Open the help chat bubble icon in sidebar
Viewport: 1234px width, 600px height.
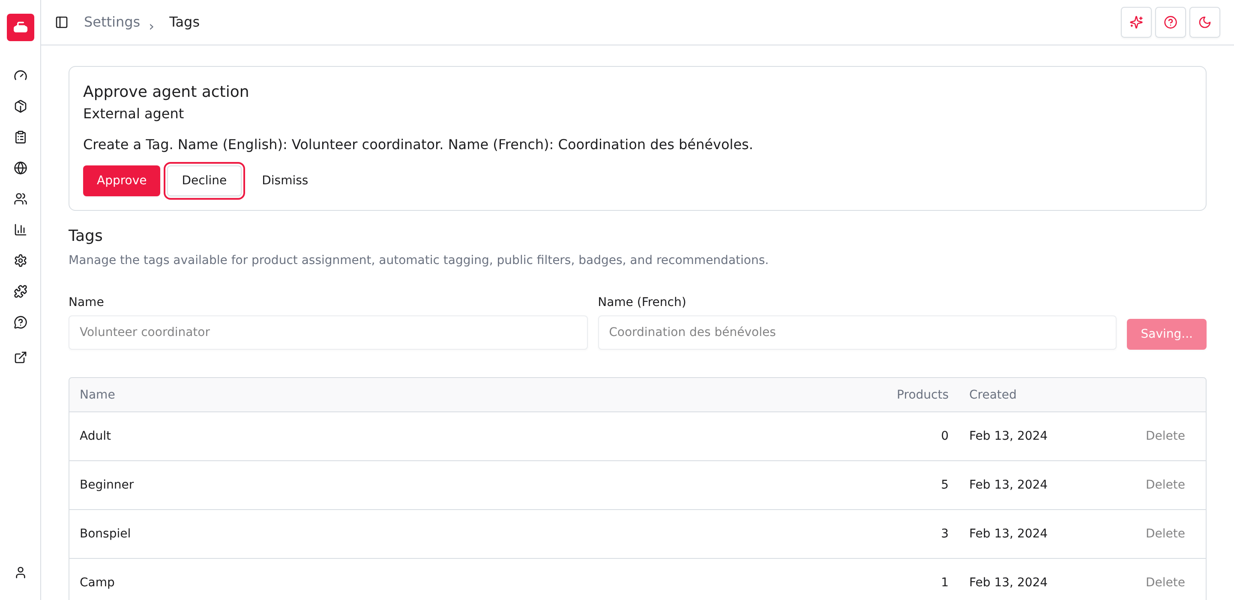click(x=21, y=323)
